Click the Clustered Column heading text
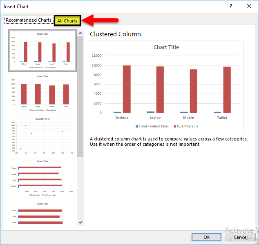The height and width of the screenshot is (245, 259). (x=115, y=34)
